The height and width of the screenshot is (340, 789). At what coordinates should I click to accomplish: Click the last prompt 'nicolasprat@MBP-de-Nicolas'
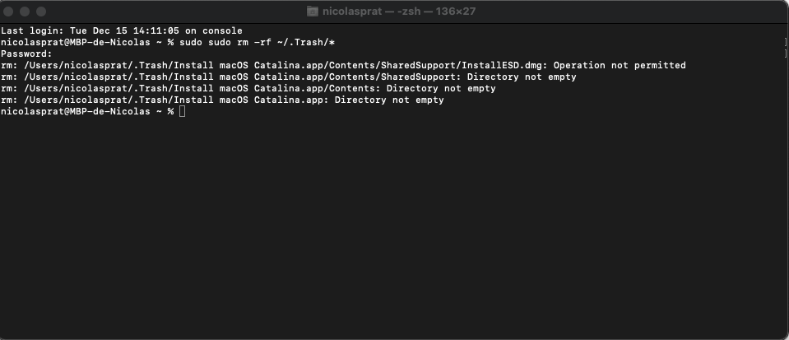[76, 111]
